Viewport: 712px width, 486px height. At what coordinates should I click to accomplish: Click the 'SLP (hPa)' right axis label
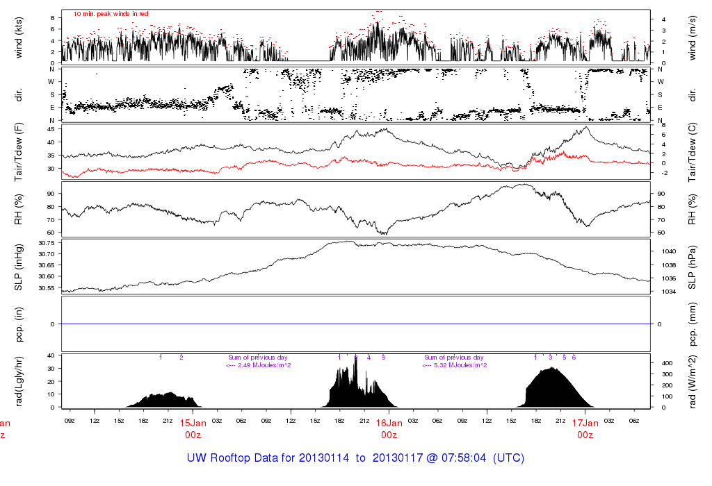tap(693, 267)
